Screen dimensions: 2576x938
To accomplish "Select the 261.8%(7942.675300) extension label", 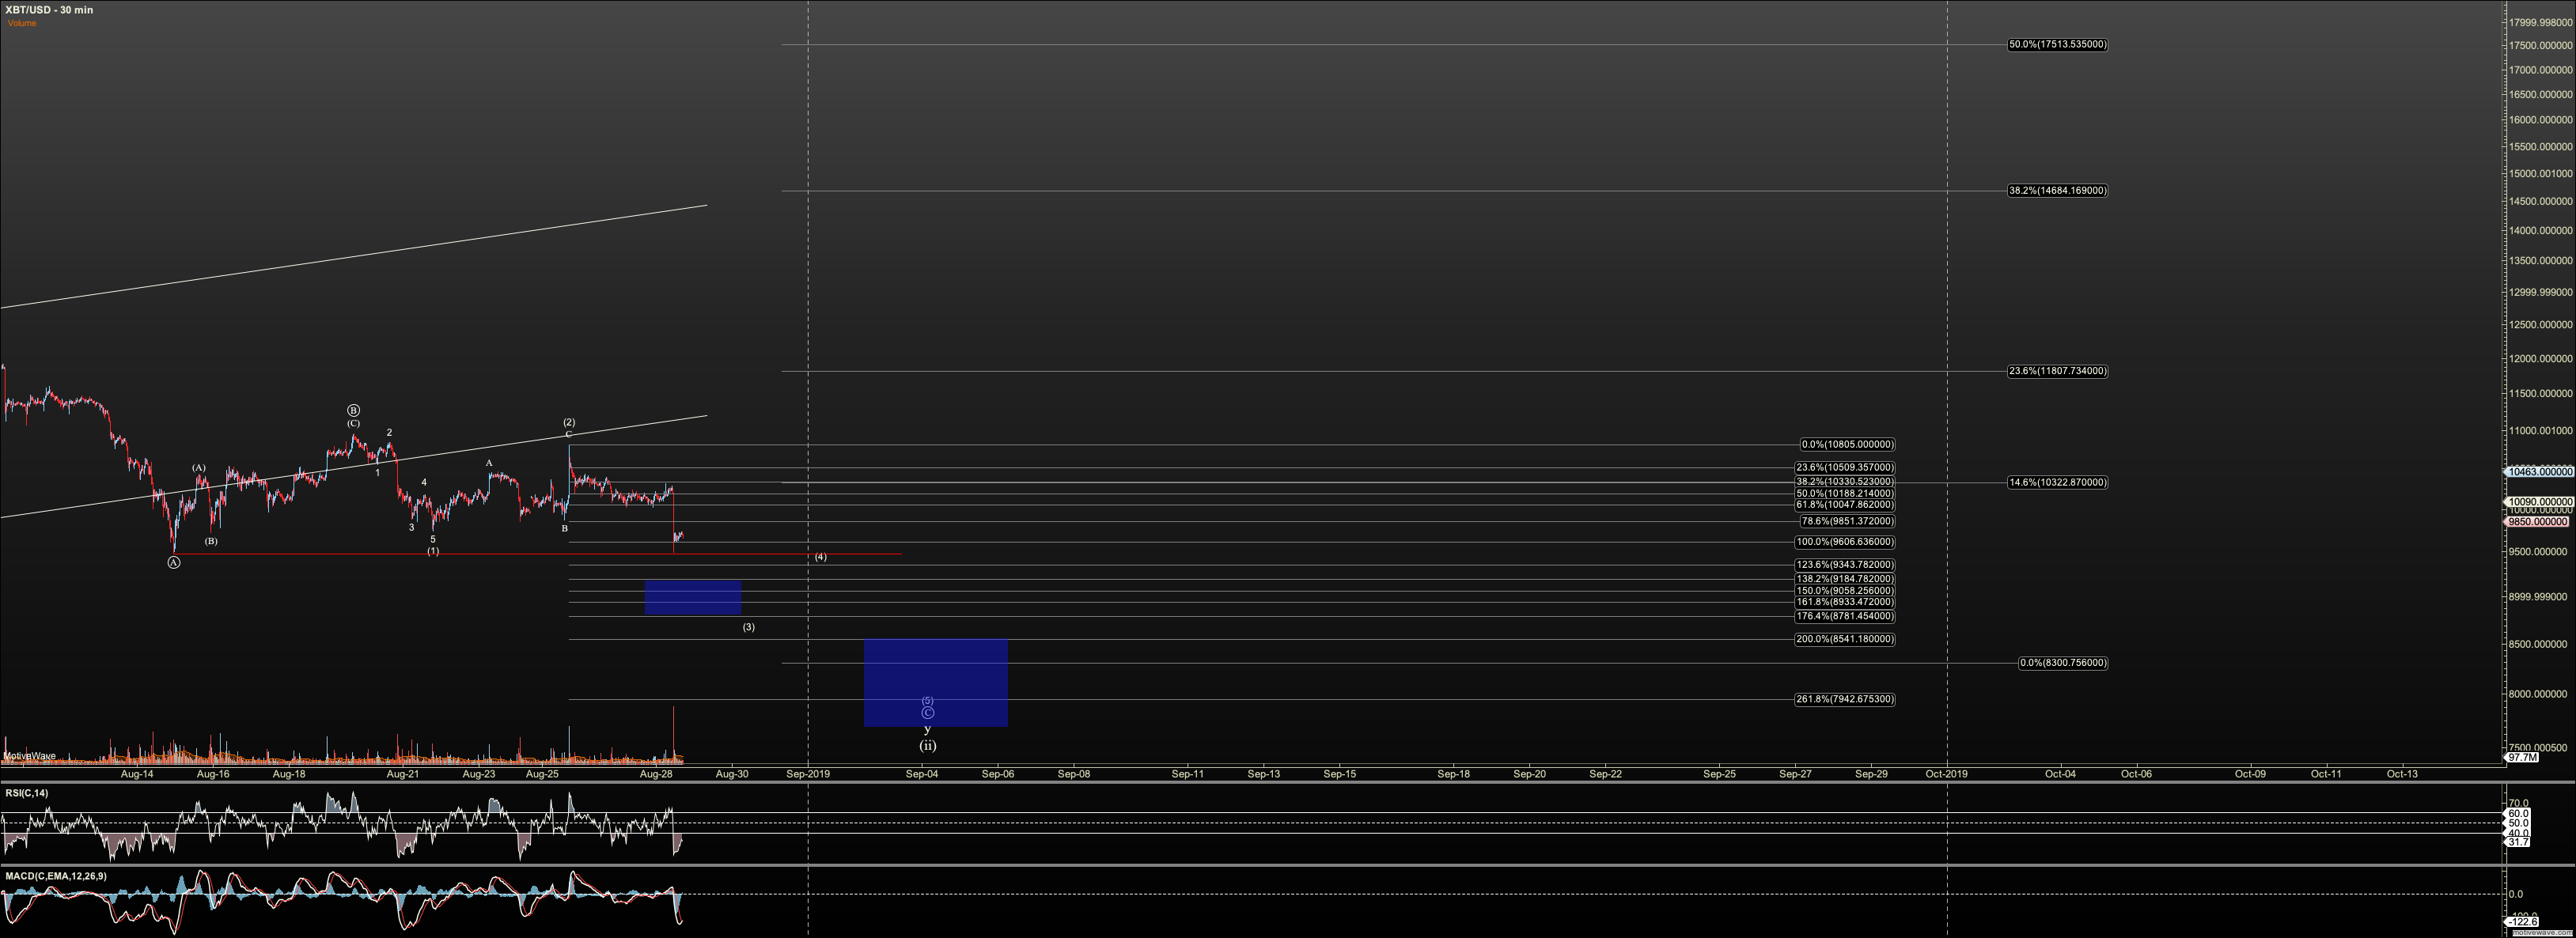I will (x=1844, y=700).
